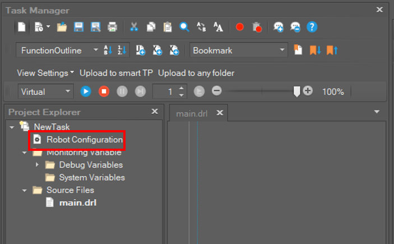Click Upload to any folder
This screenshot has height=244, width=394.
(x=196, y=73)
